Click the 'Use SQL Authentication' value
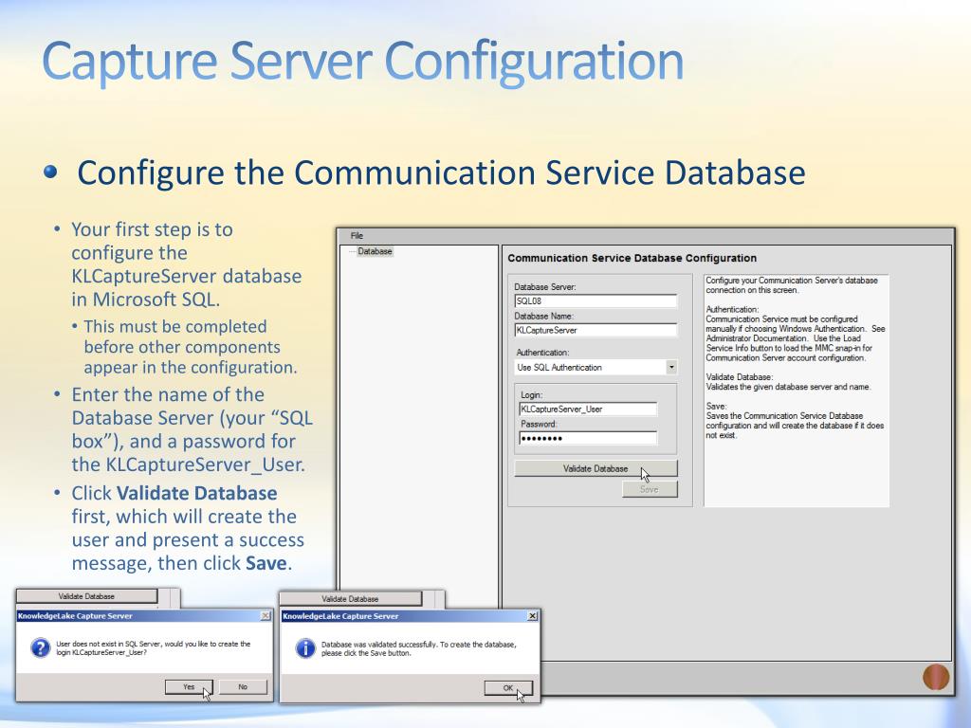This screenshot has width=971, height=728. pos(559,367)
